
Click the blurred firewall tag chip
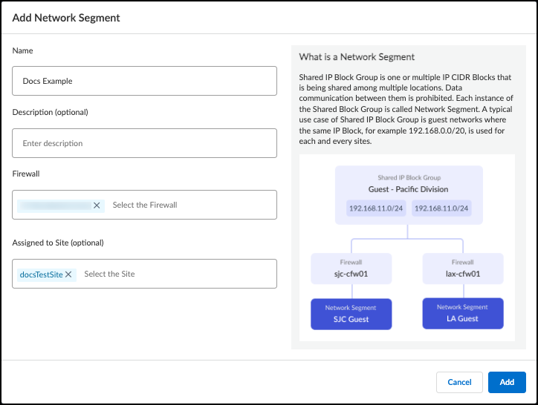55,205
